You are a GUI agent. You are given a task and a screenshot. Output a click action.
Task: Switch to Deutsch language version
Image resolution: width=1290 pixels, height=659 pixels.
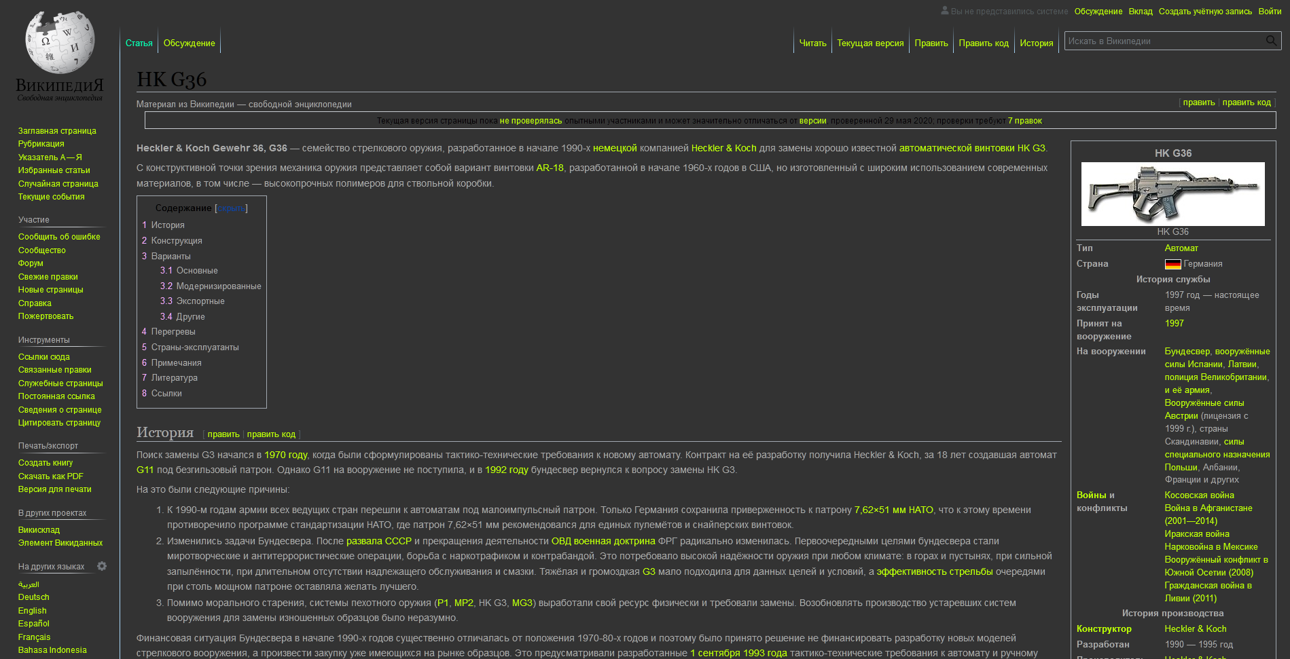point(34,597)
